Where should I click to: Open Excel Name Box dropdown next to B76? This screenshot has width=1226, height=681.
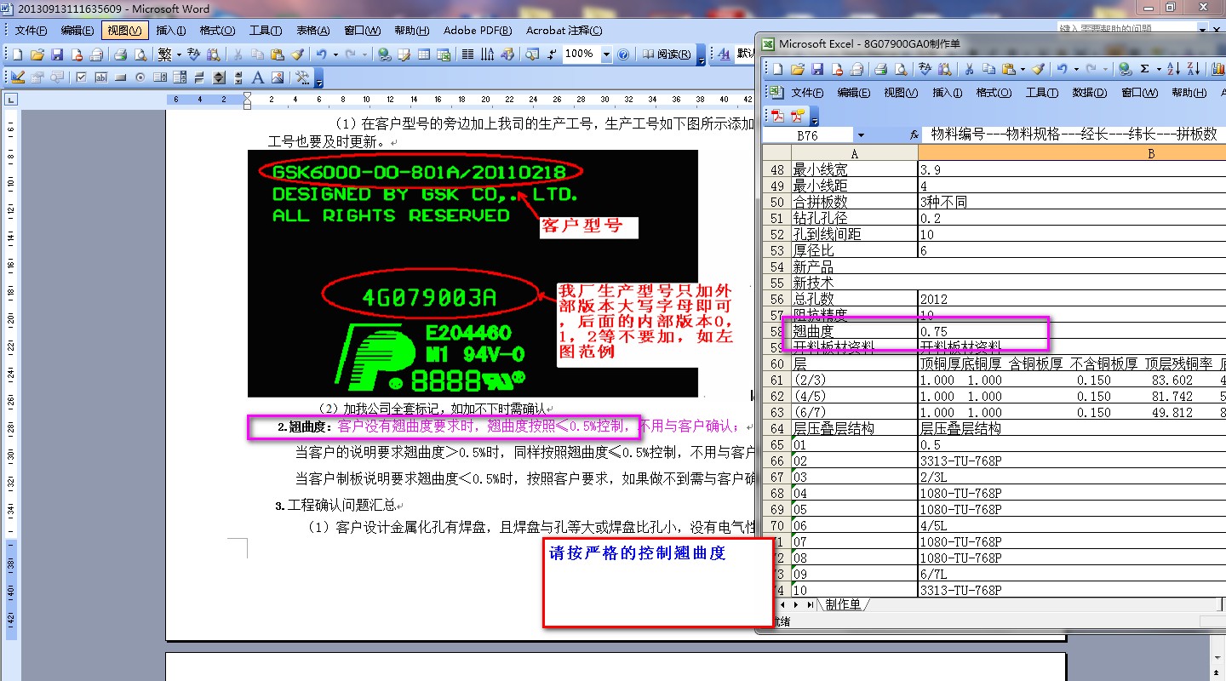[x=861, y=135]
